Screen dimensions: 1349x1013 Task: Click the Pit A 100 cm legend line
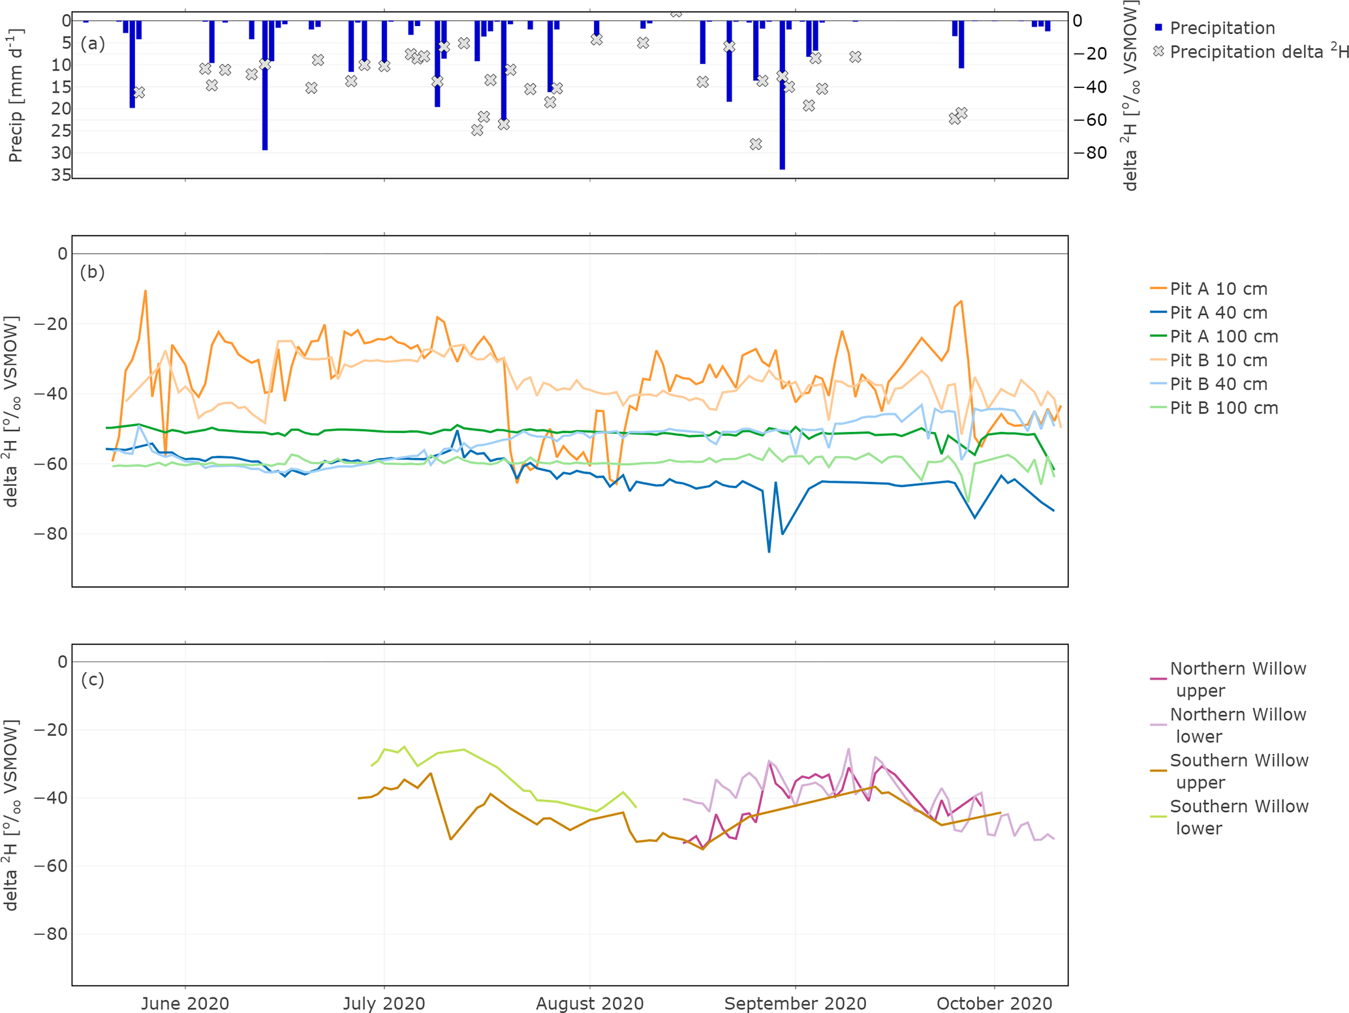tap(1158, 337)
